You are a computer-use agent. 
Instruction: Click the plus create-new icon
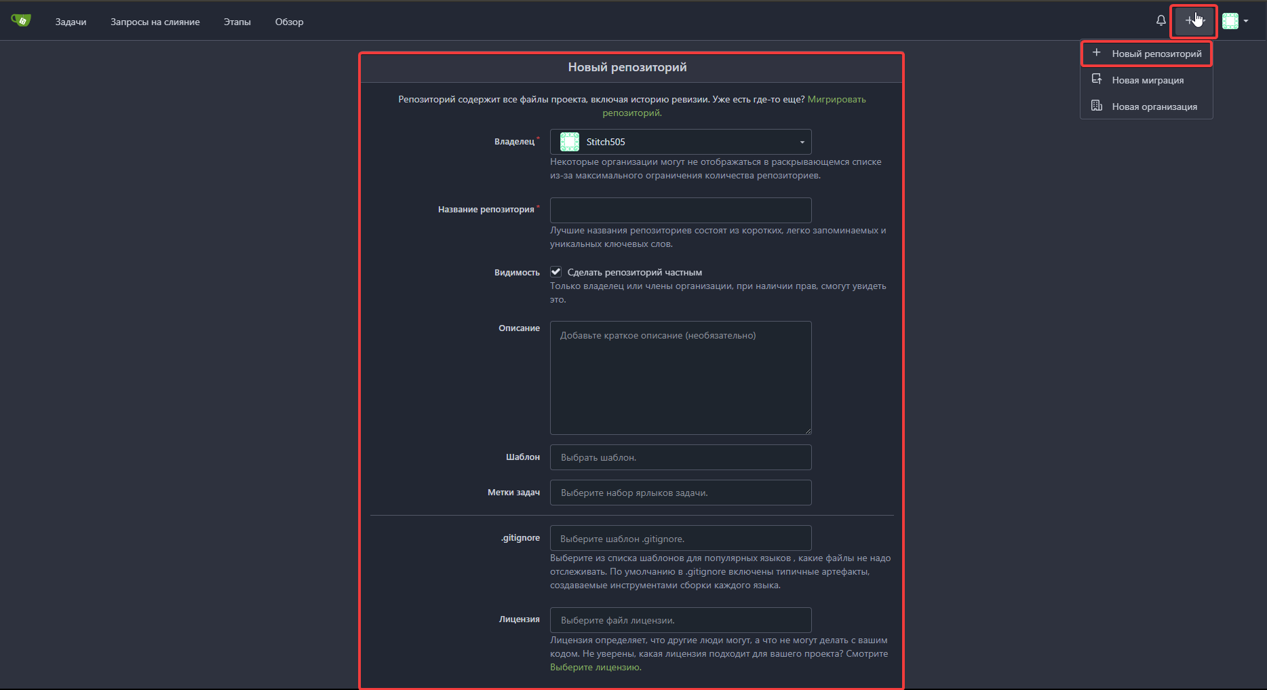[x=1193, y=21]
